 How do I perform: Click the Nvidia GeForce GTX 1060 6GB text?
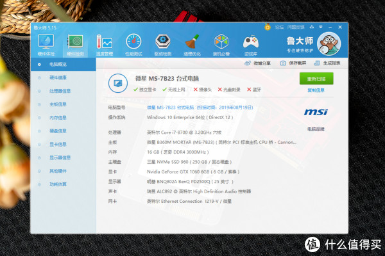(193, 172)
